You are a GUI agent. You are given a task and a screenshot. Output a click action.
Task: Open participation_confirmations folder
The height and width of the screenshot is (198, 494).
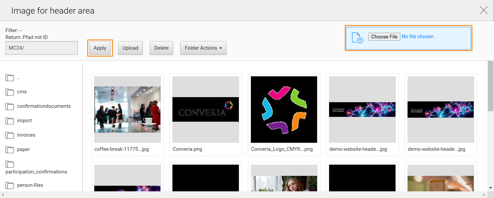pyautogui.click(x=36, y=172)
